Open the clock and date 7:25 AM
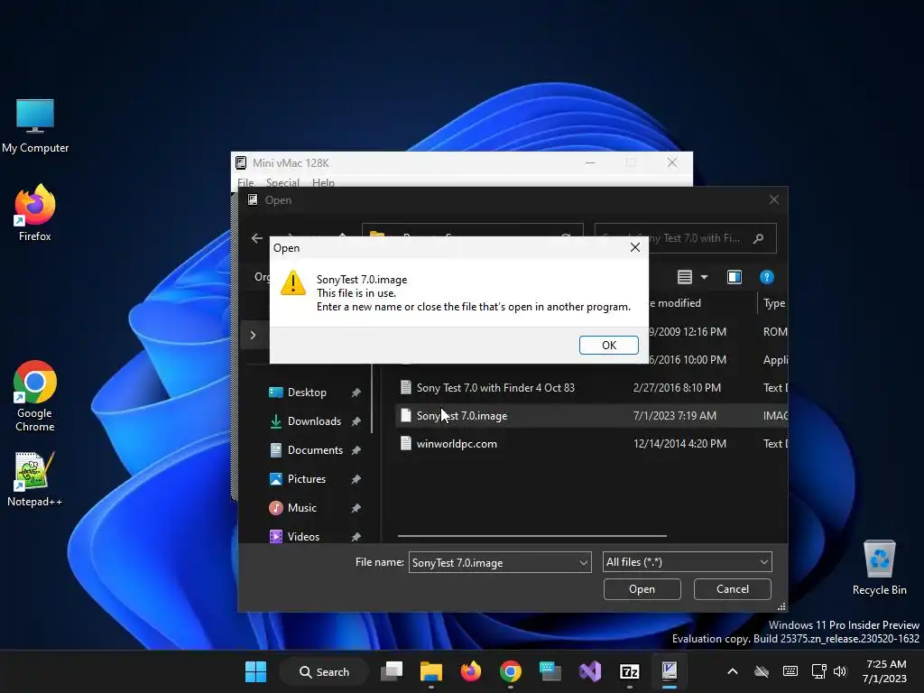This screenshot has width=924, height=693. point(884,671)
